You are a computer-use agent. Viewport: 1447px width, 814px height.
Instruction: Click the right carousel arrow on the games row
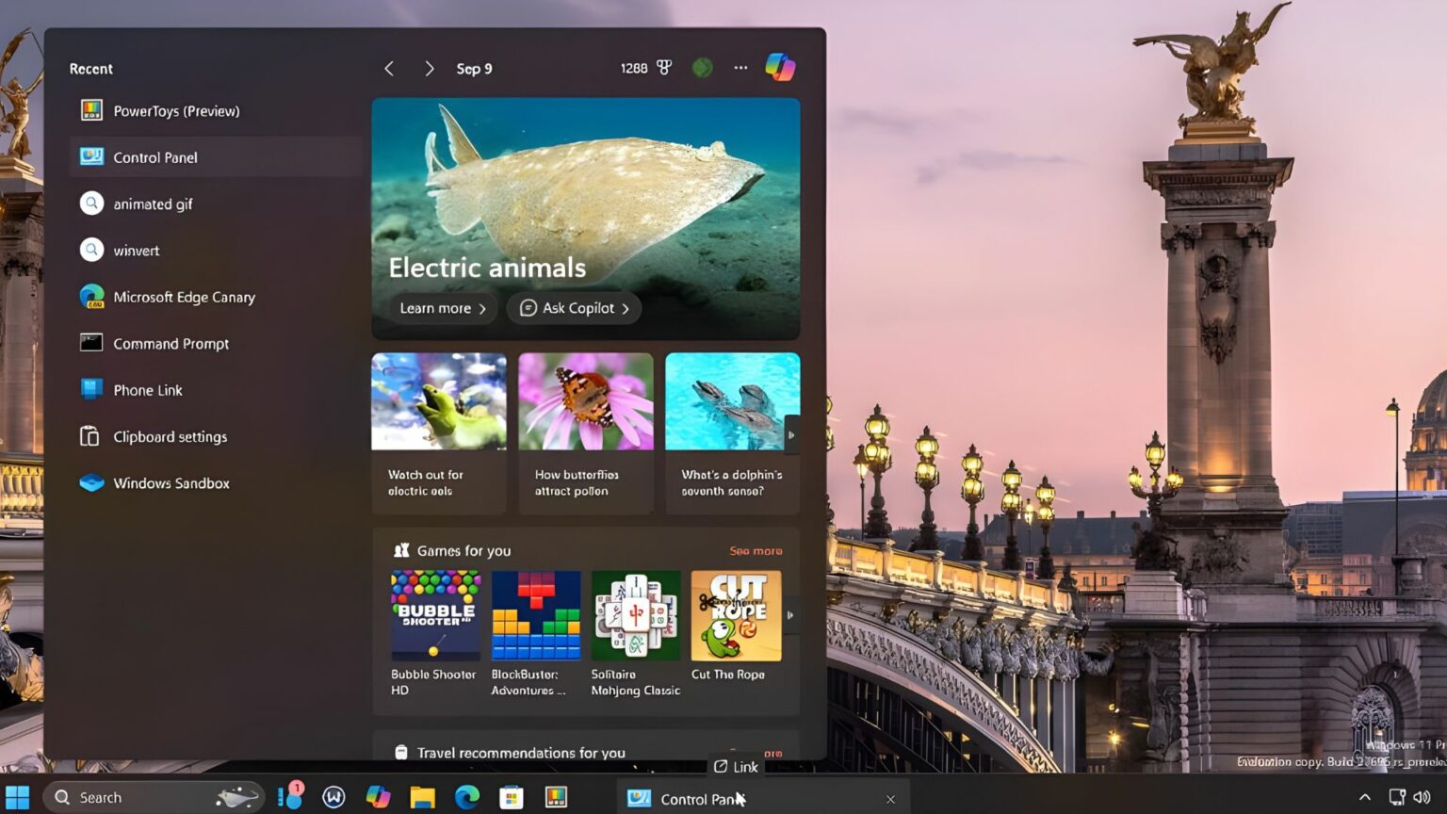791,615
